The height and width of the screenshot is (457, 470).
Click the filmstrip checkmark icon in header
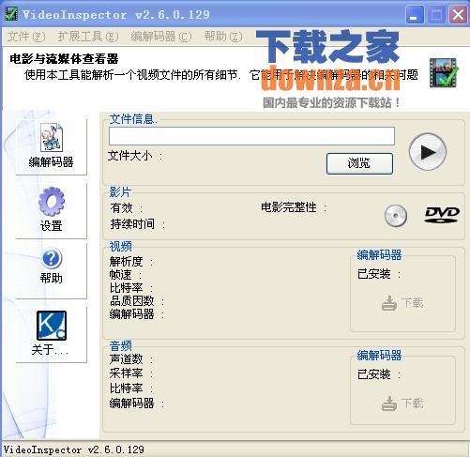[x=443, y=73]
